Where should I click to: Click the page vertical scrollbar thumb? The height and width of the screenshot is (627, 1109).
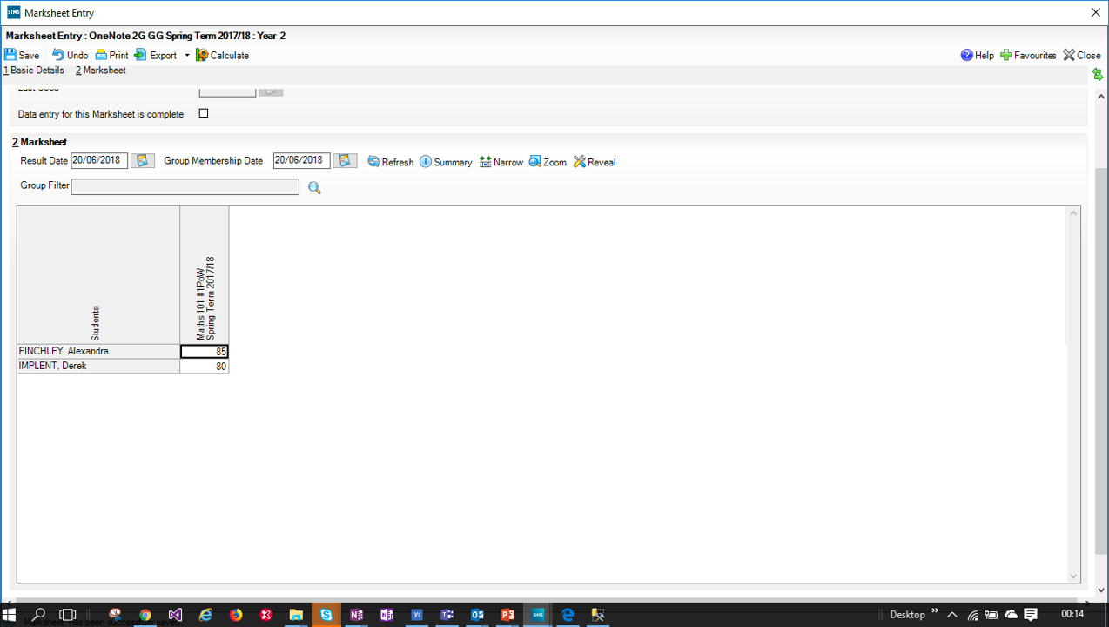[1102, 361]
